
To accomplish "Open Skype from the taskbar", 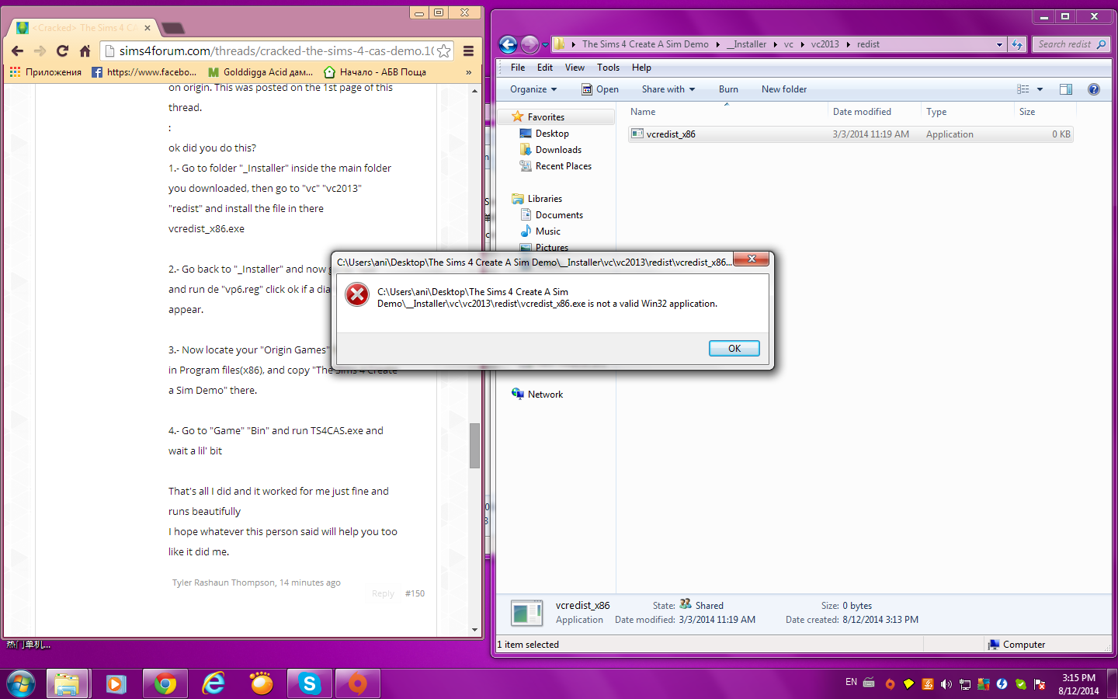I will pos(309,683).
